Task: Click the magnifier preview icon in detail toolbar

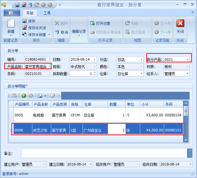Action: [53, 96]
